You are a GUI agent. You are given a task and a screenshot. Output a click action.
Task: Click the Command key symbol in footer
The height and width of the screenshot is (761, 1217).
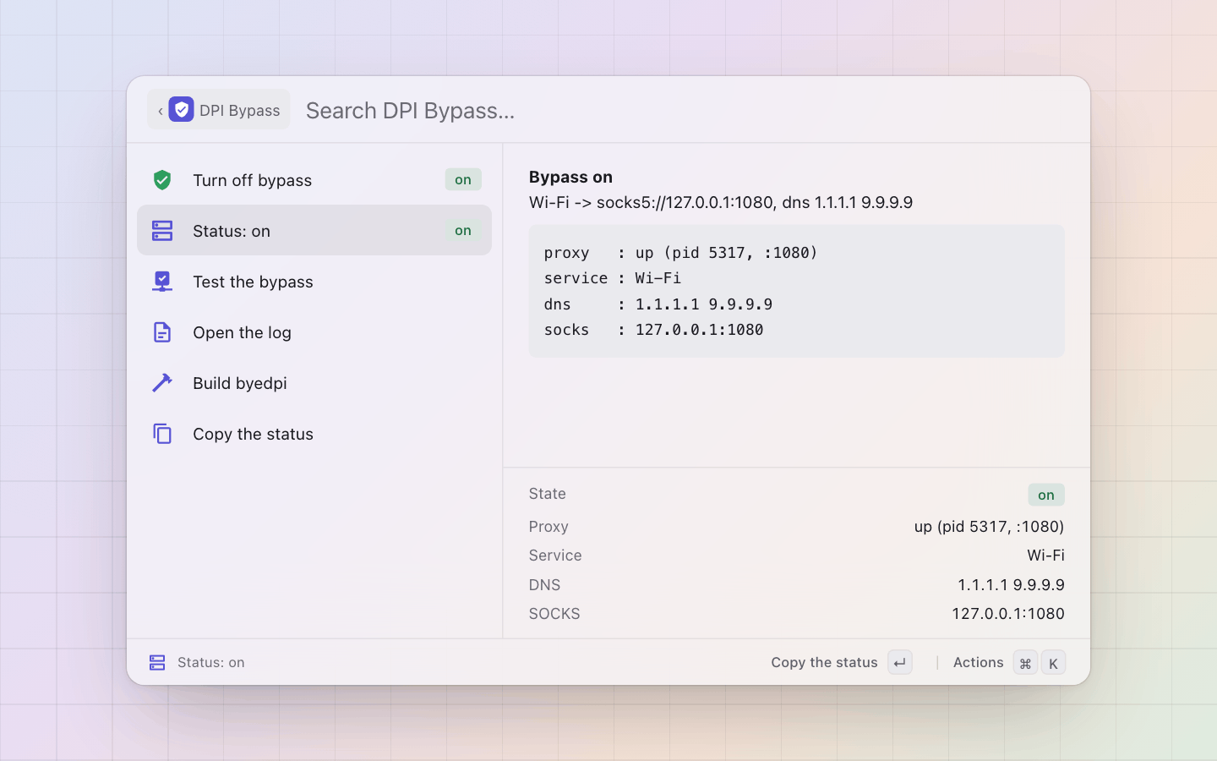(1025, 662)
